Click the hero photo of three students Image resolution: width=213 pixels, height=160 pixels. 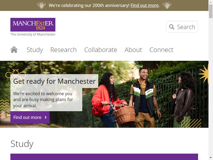(x=143, y=95)
